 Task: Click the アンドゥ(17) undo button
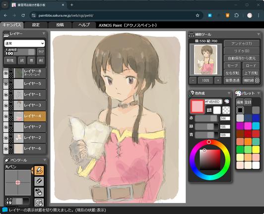242,44
